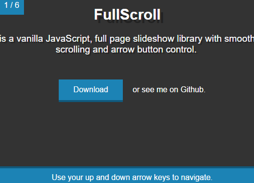This screenshot has height=183, width=254.
Task: Click the word JavaScript in the description
Action: click(68, 39)
